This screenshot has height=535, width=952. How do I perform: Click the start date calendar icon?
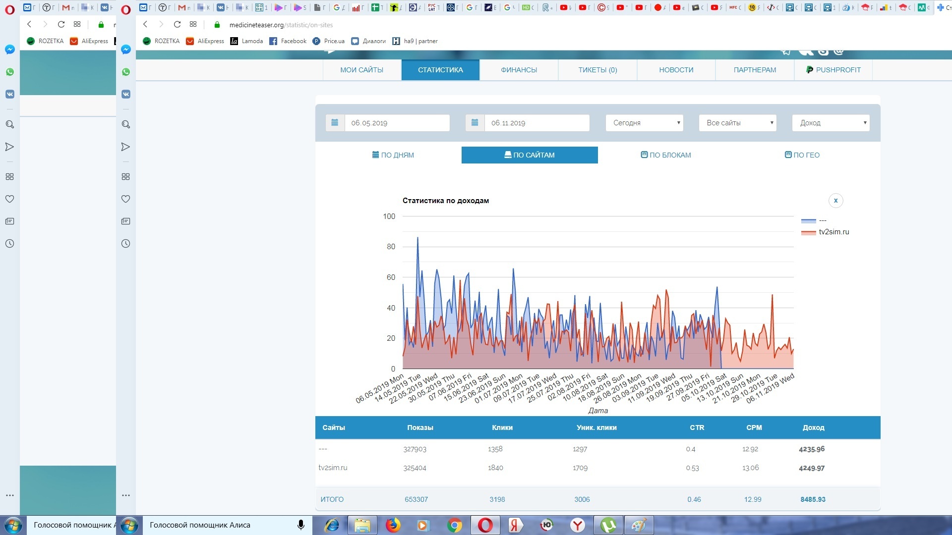(335, 123)
